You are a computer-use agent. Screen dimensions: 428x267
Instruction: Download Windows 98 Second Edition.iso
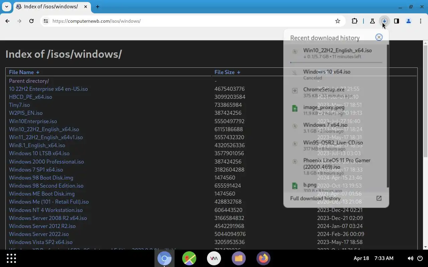(46, 186)
